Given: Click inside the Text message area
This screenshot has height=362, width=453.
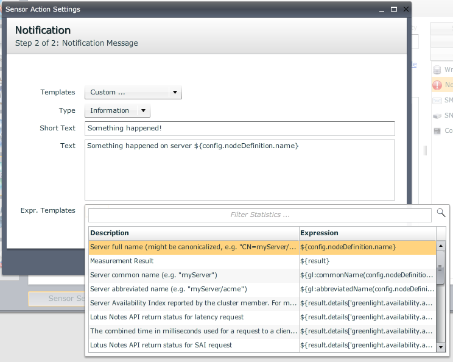Looking at the screenshot, I should (x=239, y=170).
